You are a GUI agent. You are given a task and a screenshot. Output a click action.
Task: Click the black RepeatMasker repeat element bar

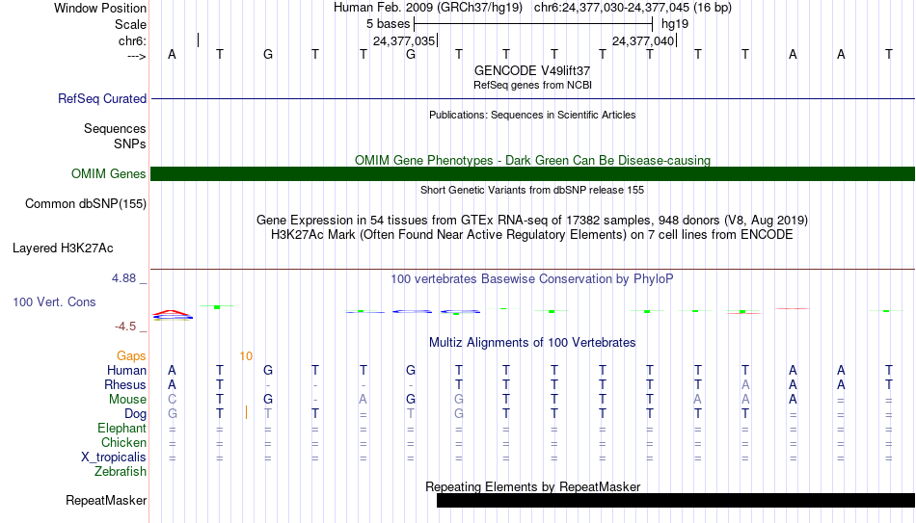[676, 500]
